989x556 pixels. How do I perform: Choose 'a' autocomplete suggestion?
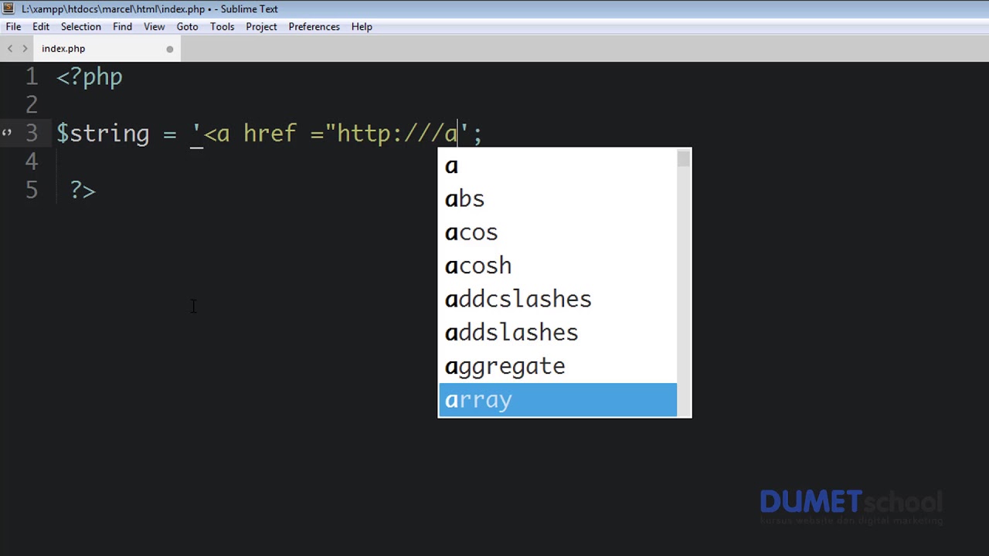pos(557,165)
